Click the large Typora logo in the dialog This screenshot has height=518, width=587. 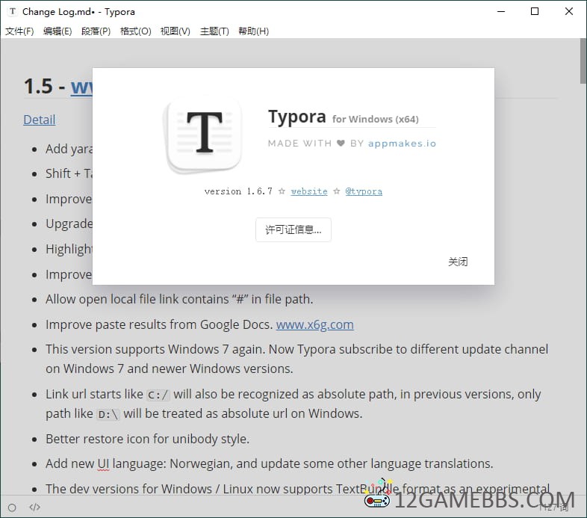[204, 135]
